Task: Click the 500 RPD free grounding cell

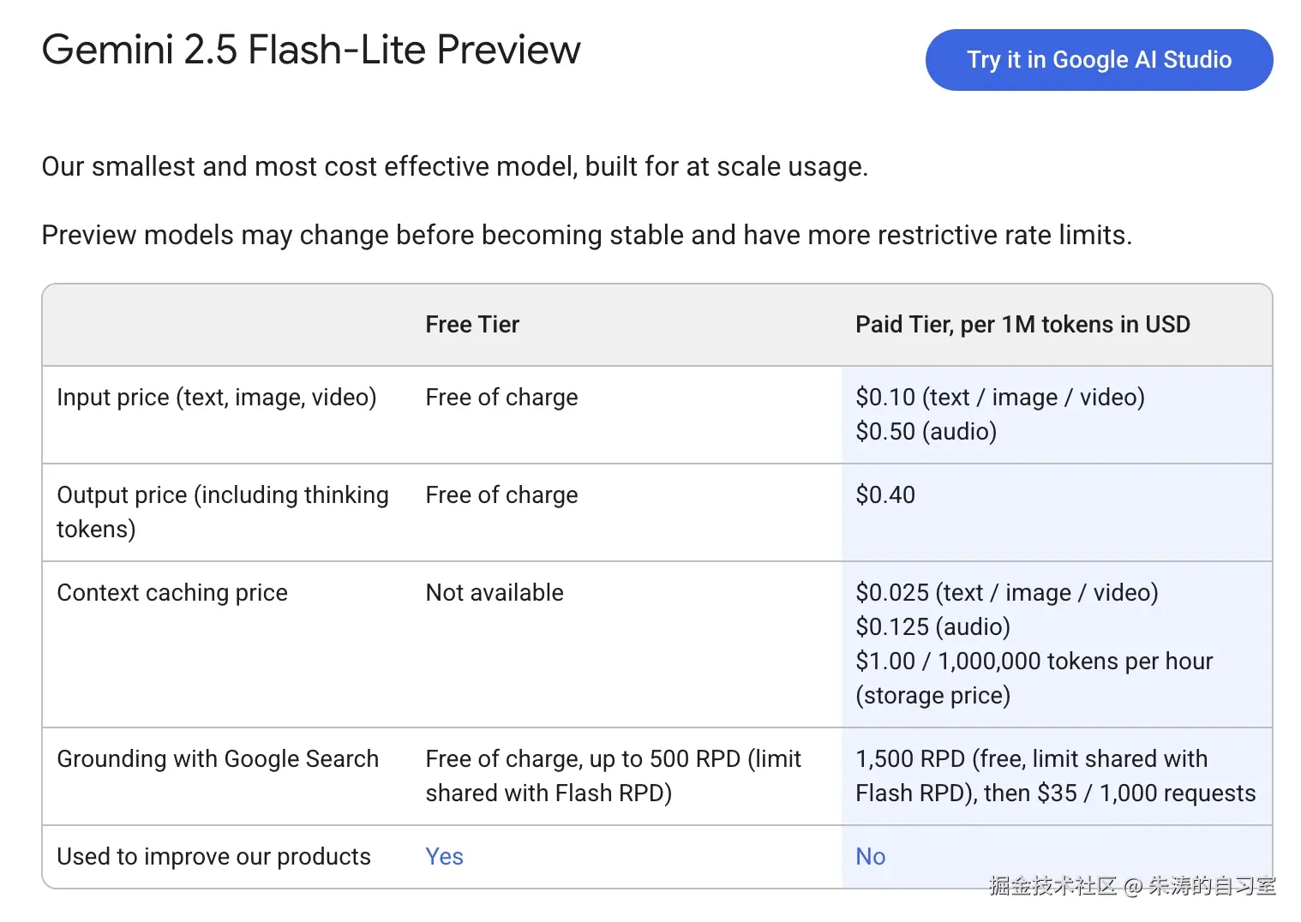Action: pos(613,776)
